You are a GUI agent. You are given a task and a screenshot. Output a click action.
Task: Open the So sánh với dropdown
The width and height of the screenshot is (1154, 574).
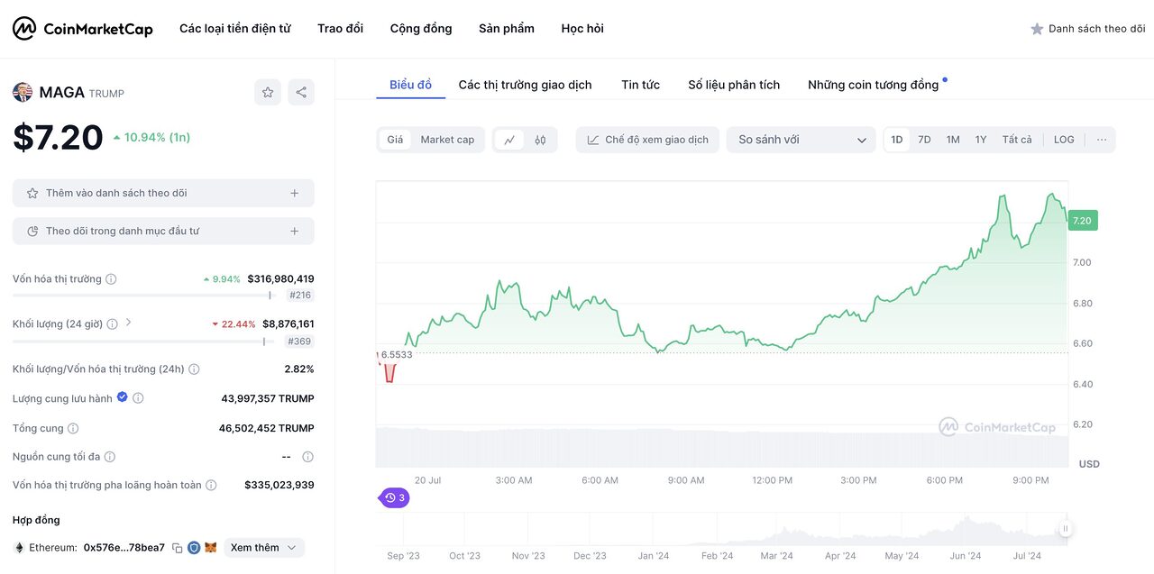coord(801,140)
